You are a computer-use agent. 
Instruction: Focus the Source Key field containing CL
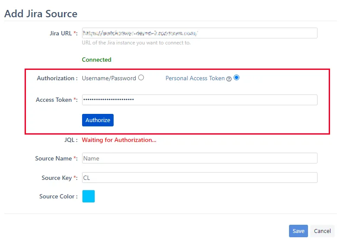tap(200, 178)
